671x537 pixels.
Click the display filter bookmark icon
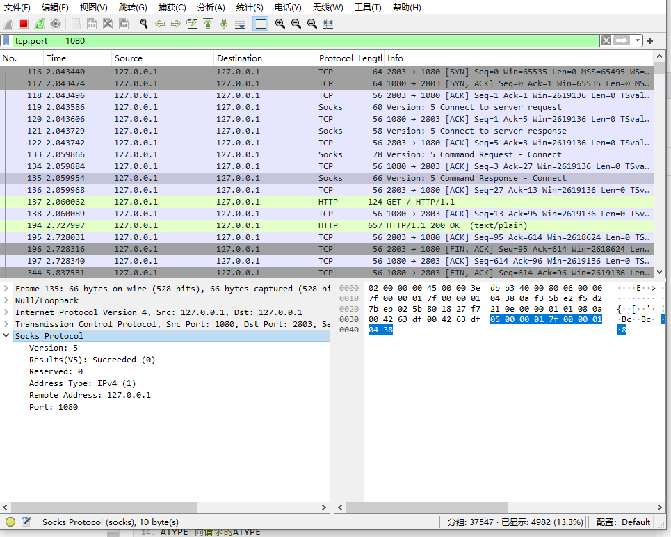click(x=7, y=41)
